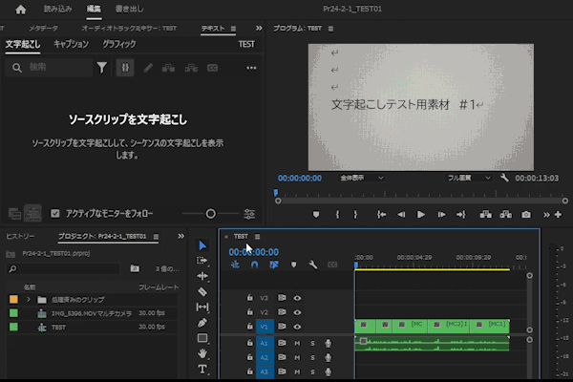Go to the Home screen icon
This screenshot has height=382, width=573.
[21, 10]
